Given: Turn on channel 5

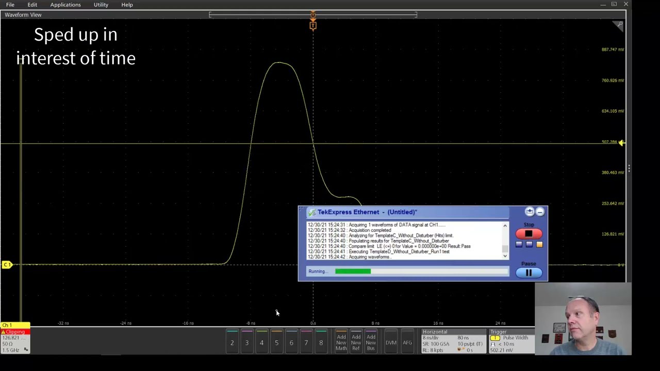Looking at the screenshot, I should pyautogui.click(x=276, y=341).
